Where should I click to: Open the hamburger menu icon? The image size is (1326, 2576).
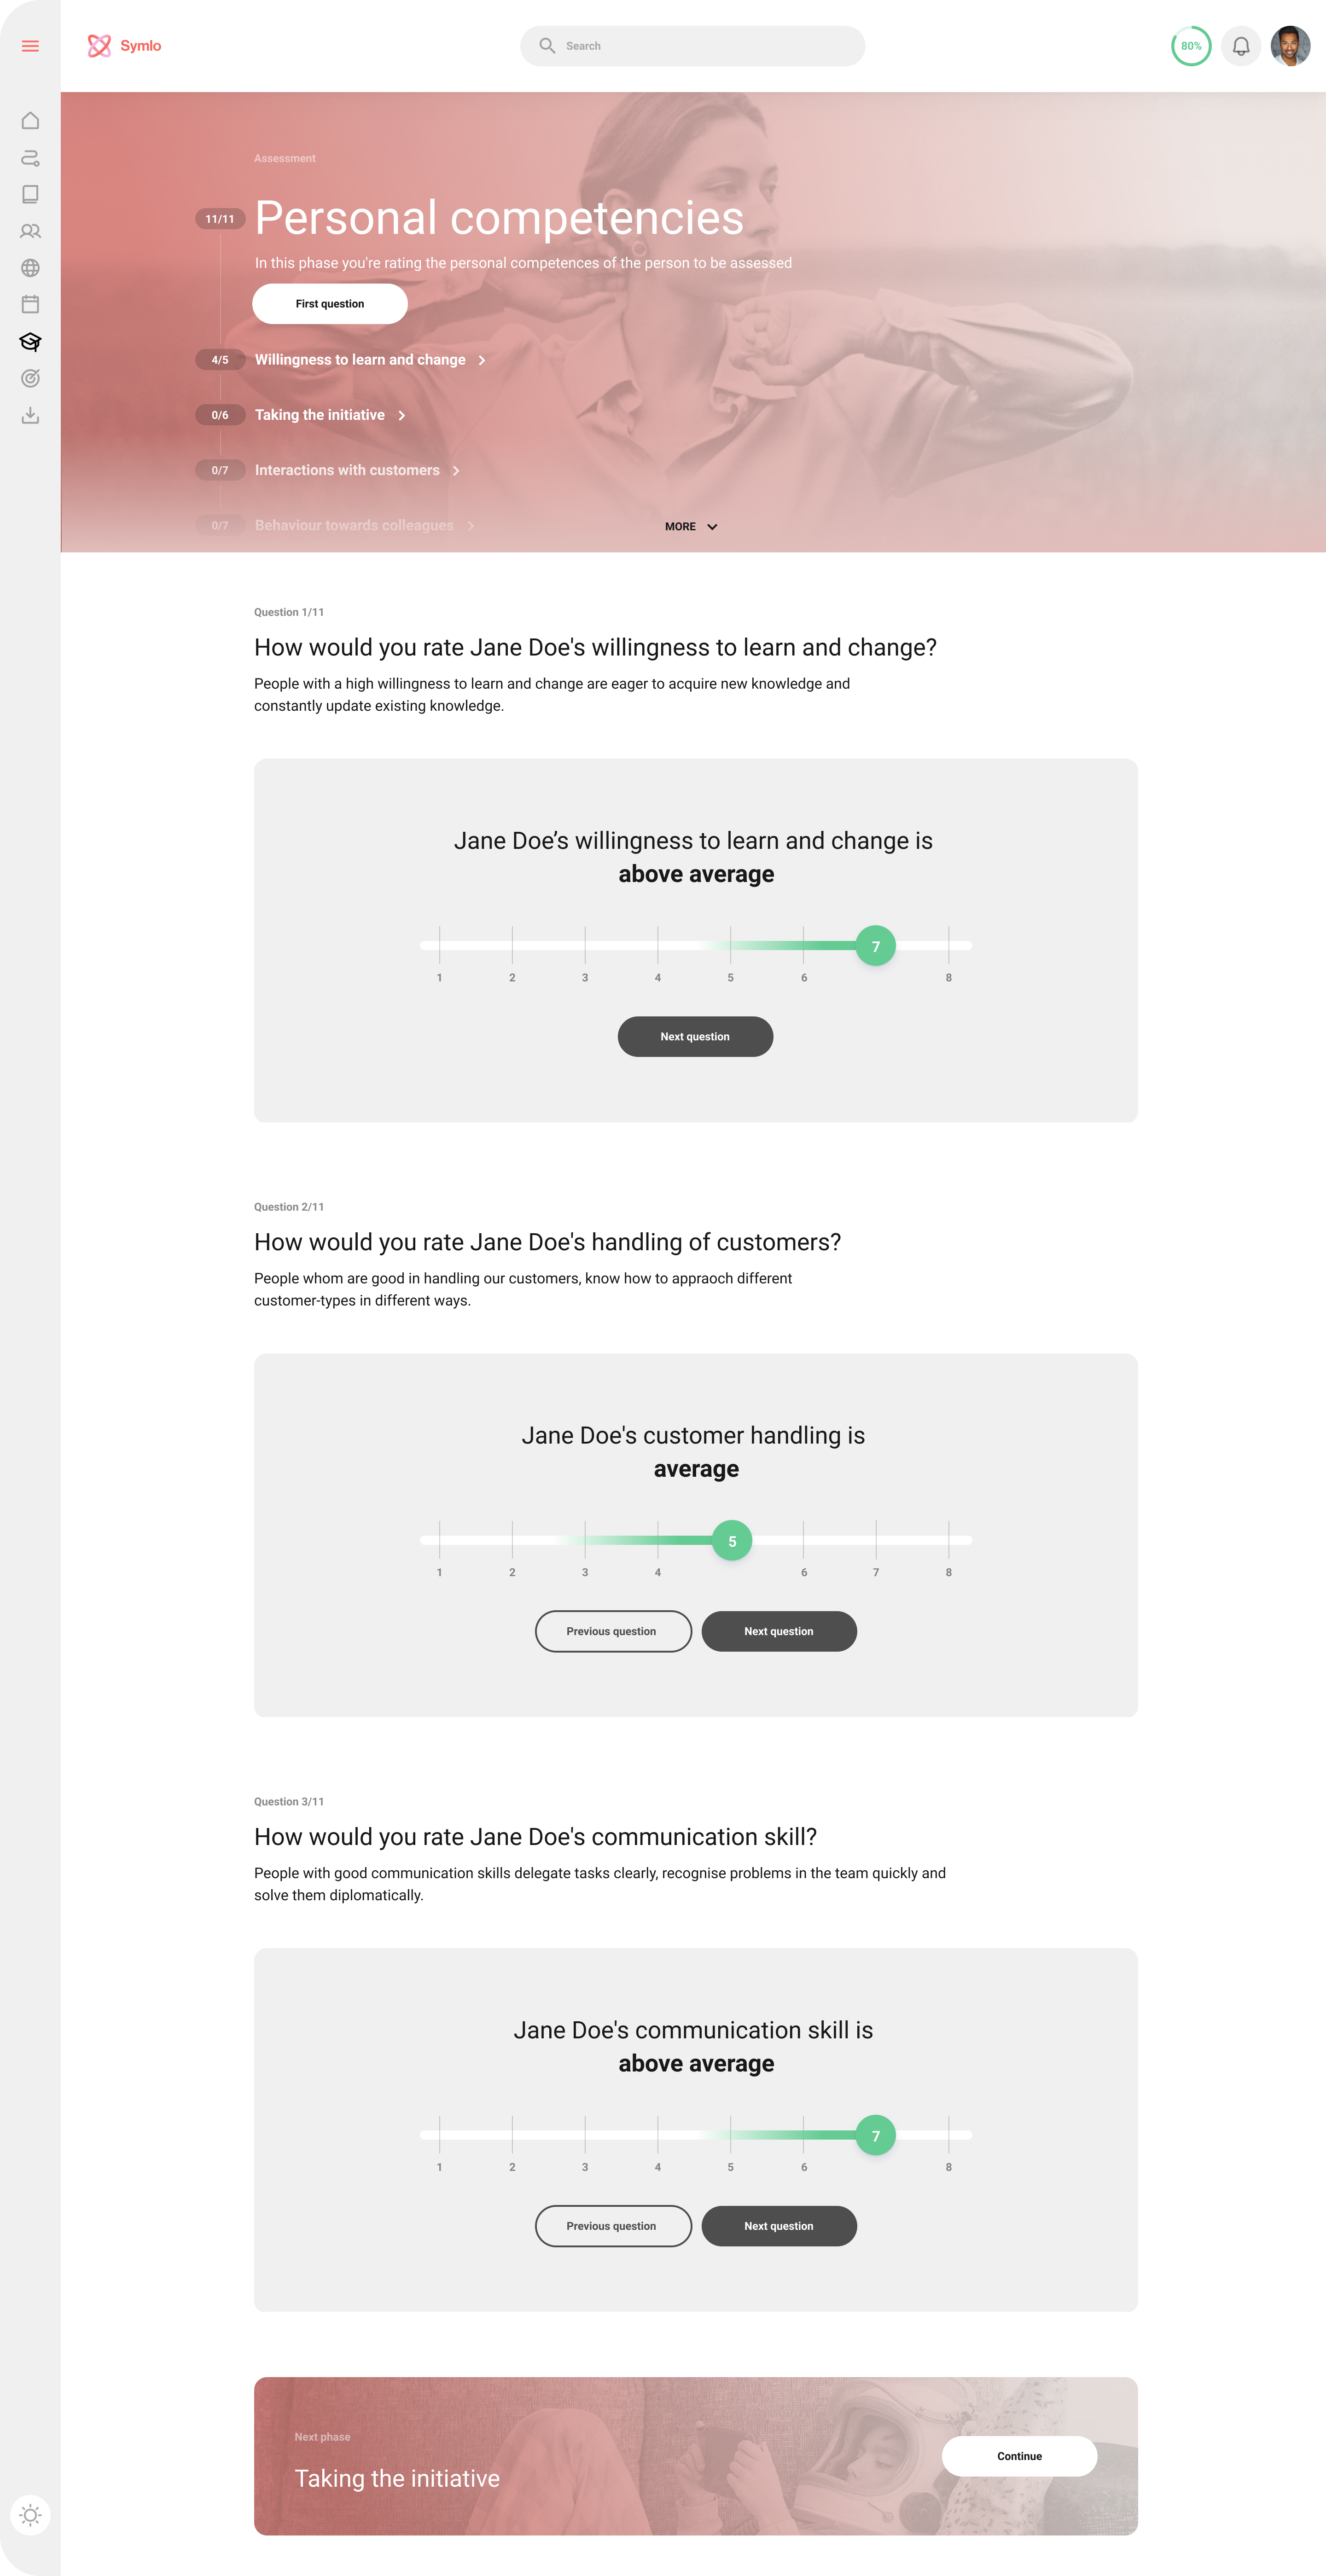(30, 46)
